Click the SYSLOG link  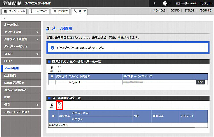tap(189, 10)
